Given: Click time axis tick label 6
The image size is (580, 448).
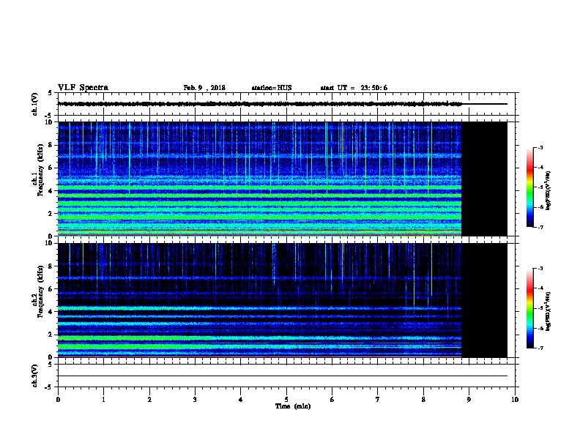Looking at the screenshot, I should point(332,400).
